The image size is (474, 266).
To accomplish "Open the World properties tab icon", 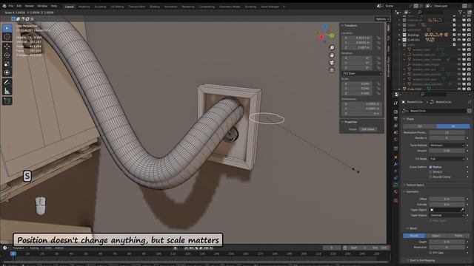I will 395,140.
